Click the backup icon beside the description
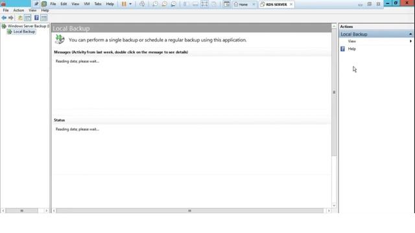The image size is (415, 233). coord(60,39)
